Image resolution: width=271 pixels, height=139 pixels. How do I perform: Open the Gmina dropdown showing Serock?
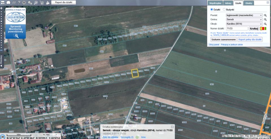click(x=244, y=20)
